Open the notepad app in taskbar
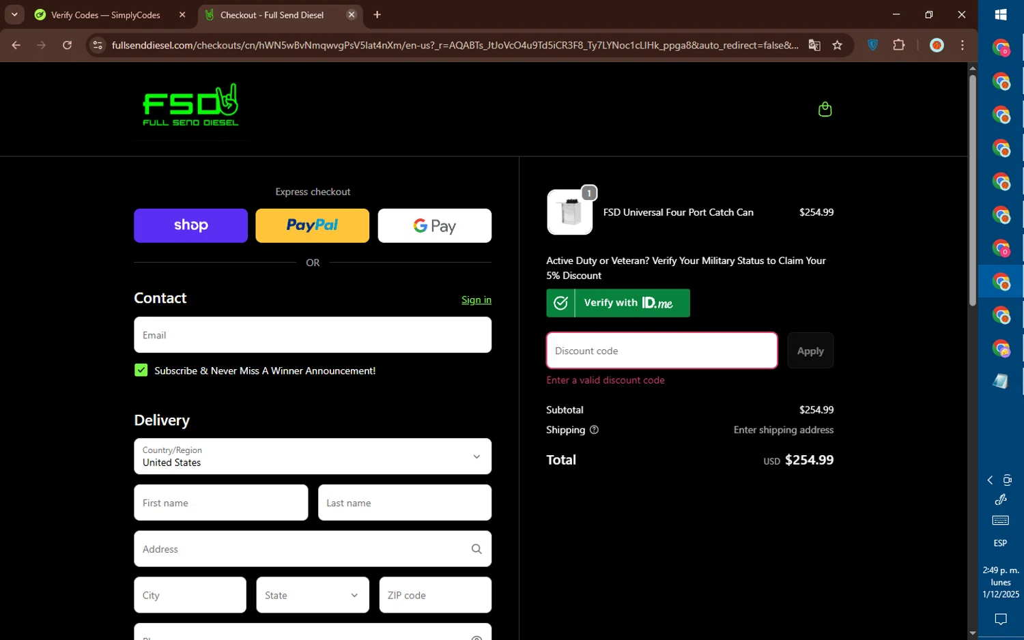1024x640 pixels. pos(1001,381)
